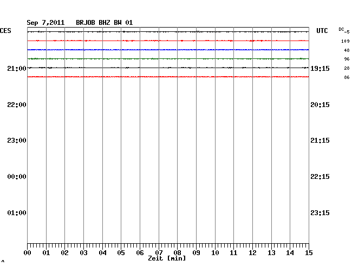The width and height of the screenshot is (352, 267).
Task: Select the 22:00 local time label
Action: [17, 105]
